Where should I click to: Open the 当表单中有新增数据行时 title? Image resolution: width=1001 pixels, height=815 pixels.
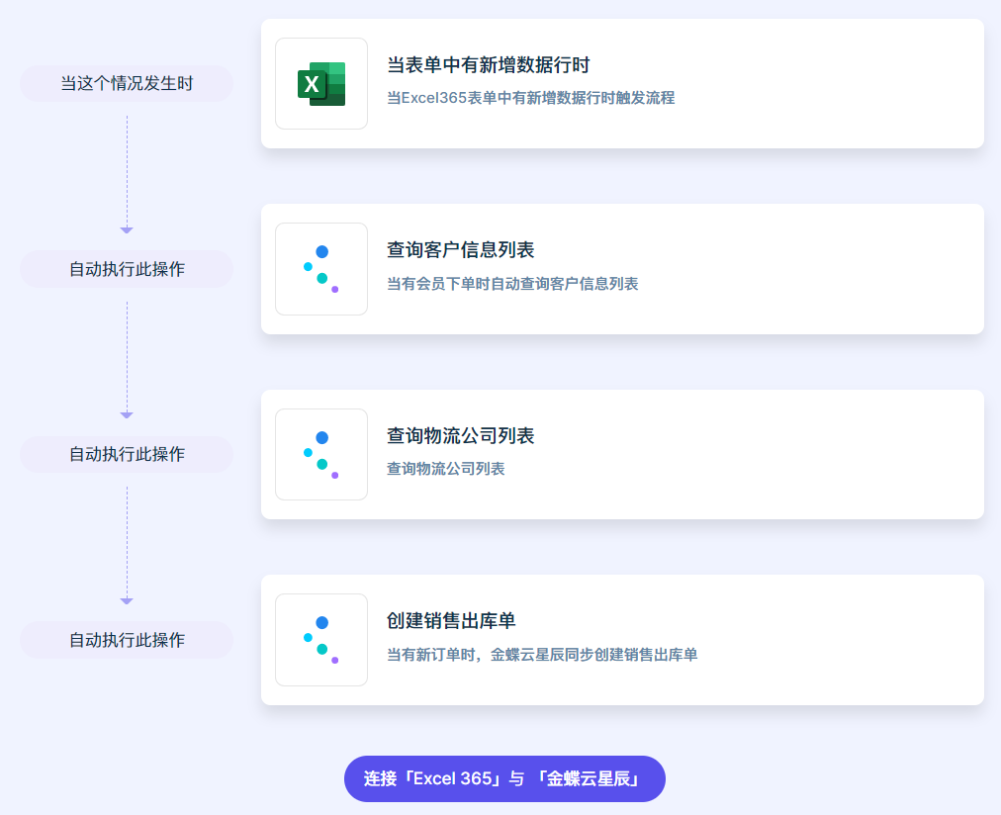(x=488, y=66)
